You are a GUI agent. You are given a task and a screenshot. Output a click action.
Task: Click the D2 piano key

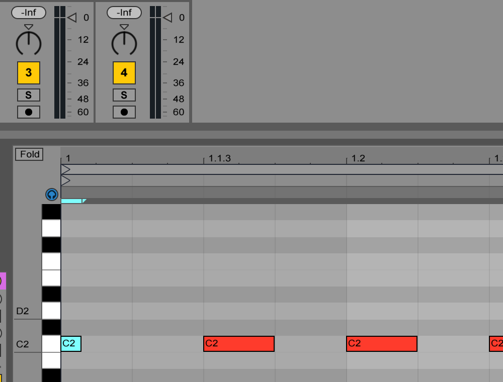click(x=51, y=311)
